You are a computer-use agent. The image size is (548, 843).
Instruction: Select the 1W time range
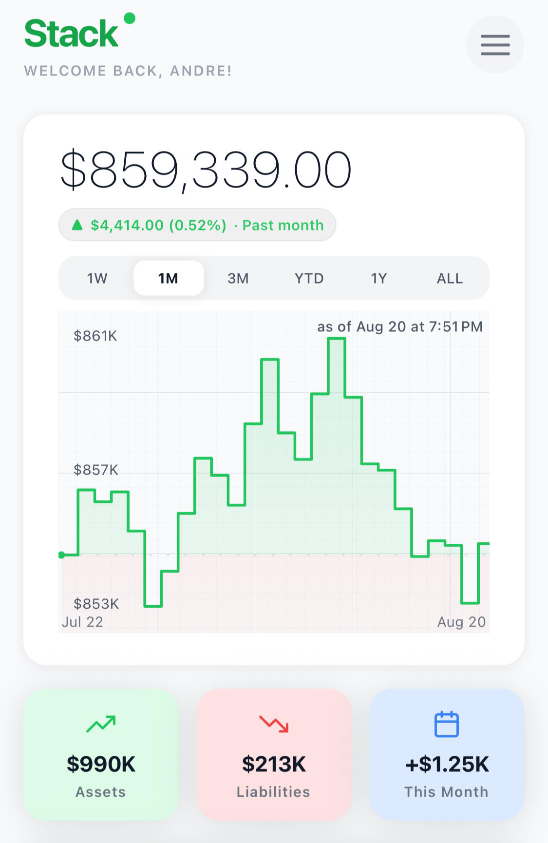coord(97,278)
